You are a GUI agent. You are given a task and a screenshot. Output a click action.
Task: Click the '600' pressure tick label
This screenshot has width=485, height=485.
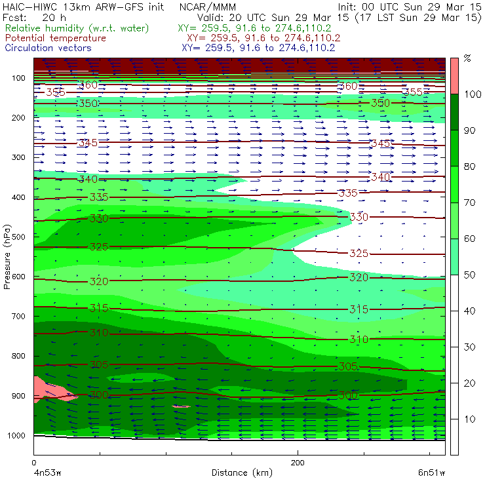18,277
